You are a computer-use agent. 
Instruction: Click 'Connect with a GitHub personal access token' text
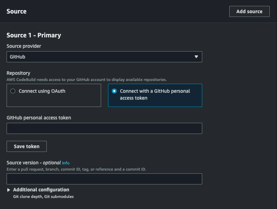[155, 94]
